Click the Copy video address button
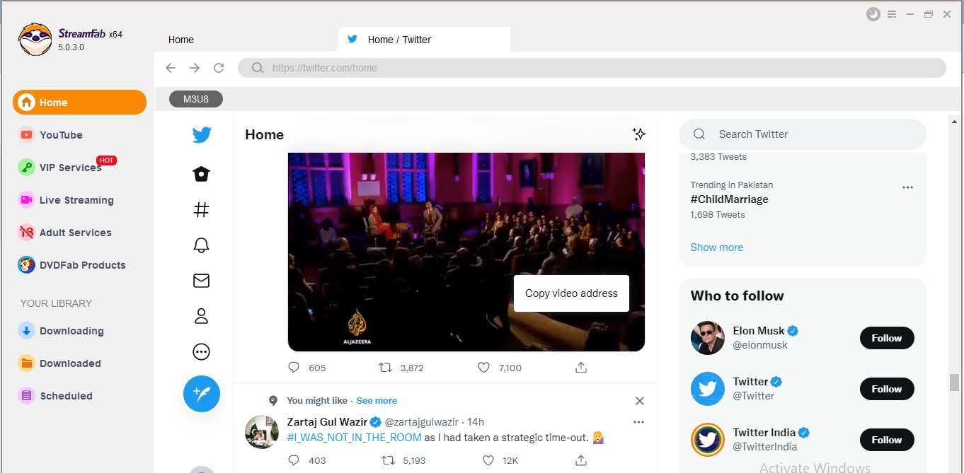This screenshot has height=473, width=964. 570,293
